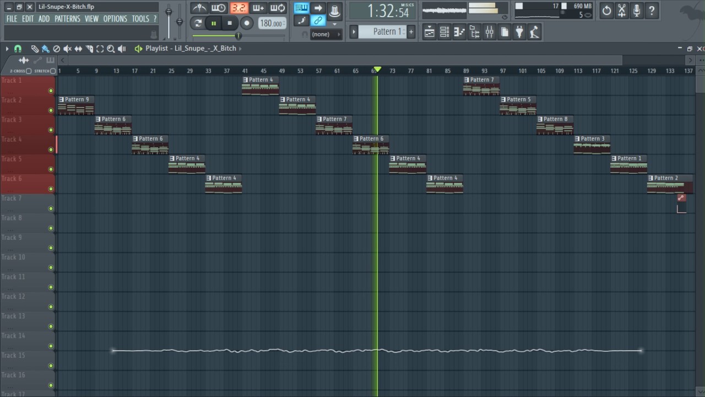Click the 180.000 tempo field
Screen dimensions: 705x397
pyautogui.click(x=272, y=23)
